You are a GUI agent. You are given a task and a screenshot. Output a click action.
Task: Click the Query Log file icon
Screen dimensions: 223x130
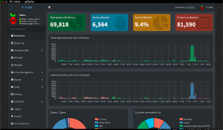12,43
